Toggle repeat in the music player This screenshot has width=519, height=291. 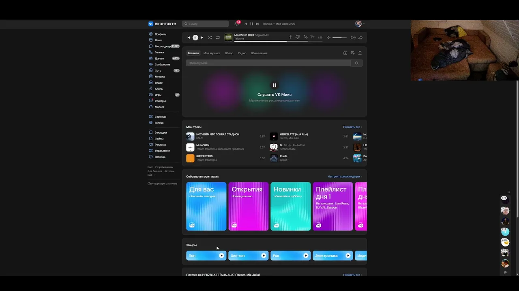[218, 38]
